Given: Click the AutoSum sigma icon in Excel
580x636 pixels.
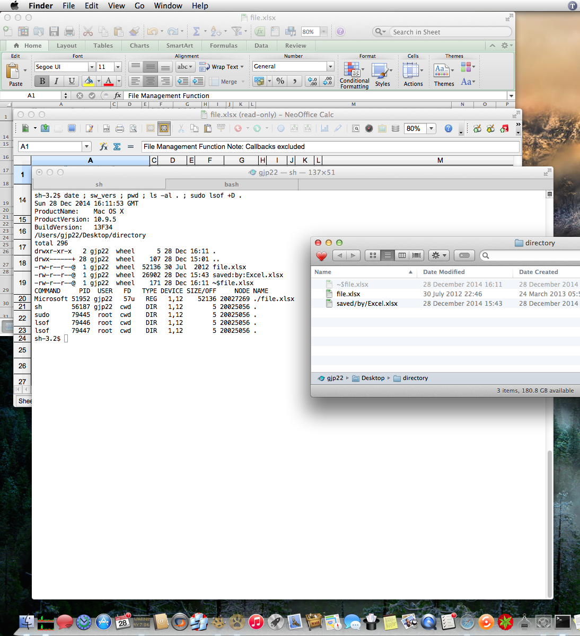Looking at the screenshot, I should (196, 31).
